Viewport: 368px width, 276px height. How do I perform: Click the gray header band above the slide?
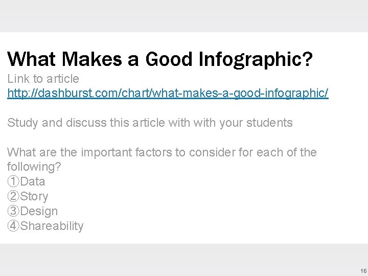[x=184, y=16]
